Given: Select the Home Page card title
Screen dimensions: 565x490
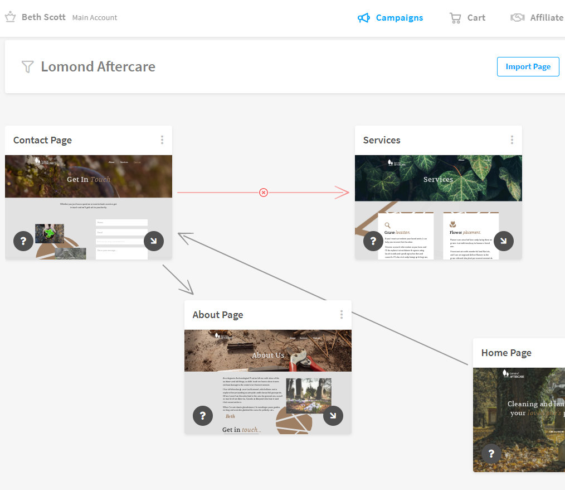Looking at the screenshot, I should (506, 353).
